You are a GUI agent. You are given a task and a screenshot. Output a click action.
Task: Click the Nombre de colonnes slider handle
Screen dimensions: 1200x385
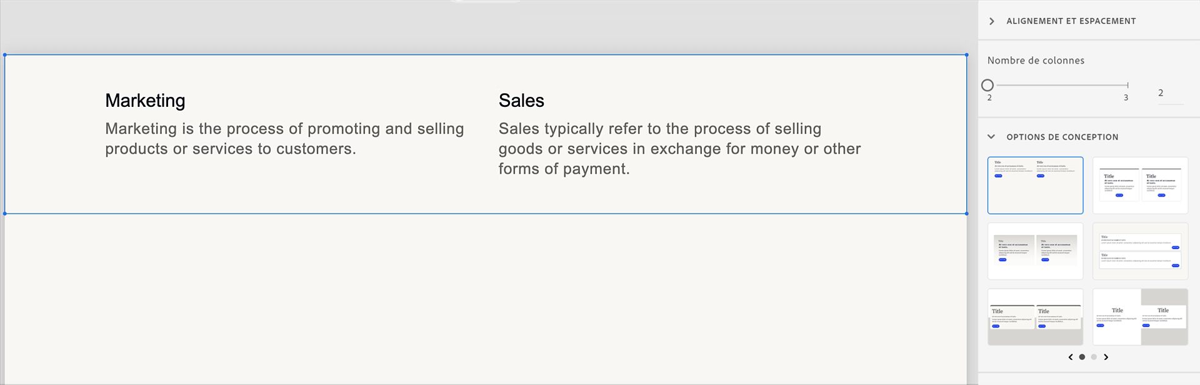pyautogui.click(x=987, y=85)
